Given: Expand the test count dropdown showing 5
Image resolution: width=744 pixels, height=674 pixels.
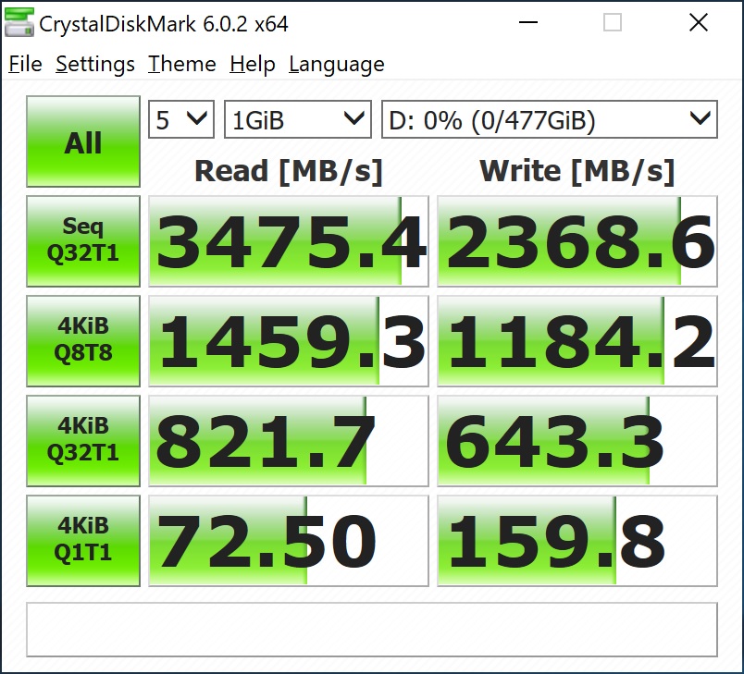Looking at the screenshot, I should pos(181,119).
